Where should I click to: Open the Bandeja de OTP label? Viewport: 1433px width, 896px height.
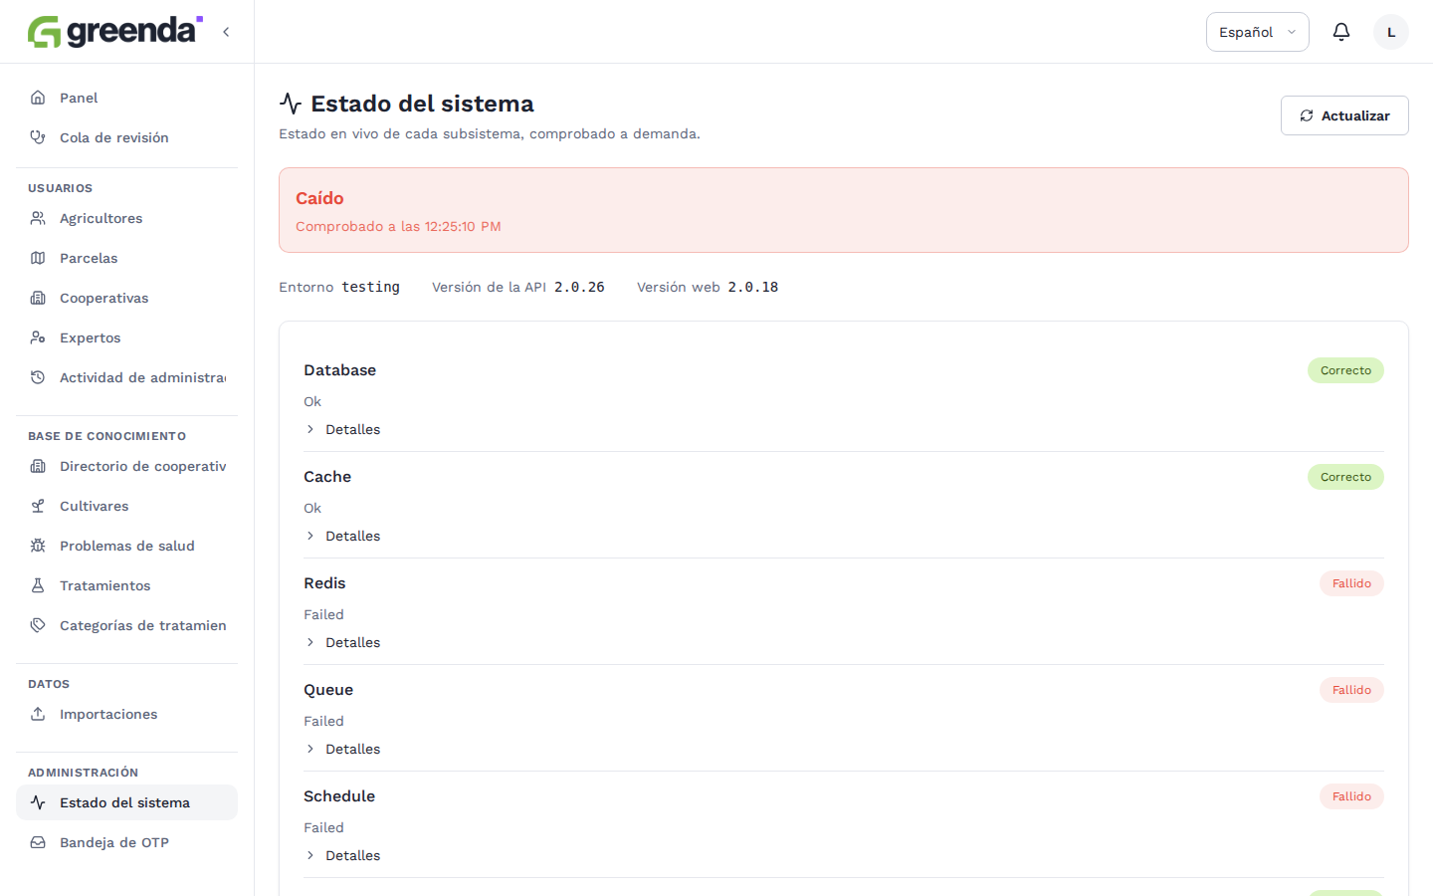(x=114, y=842)
